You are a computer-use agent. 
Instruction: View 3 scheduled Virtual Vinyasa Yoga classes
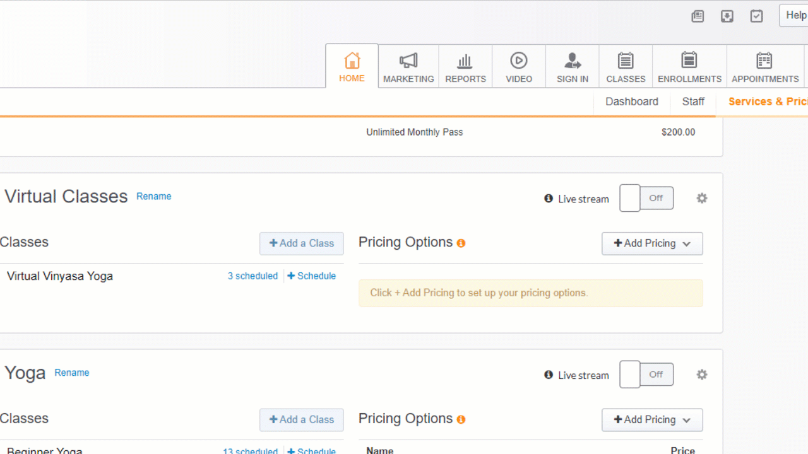pyautogui.click(x=252, y=276)
